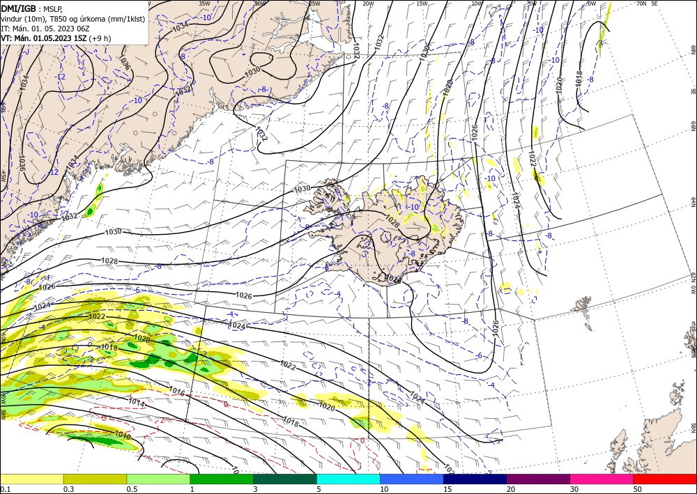Click the 'VT: Mán. 01.05.2023 15Z (+9 h)' line
This screenshot has width=697, height=494.
pyautogui.click(x=56, y=38)
